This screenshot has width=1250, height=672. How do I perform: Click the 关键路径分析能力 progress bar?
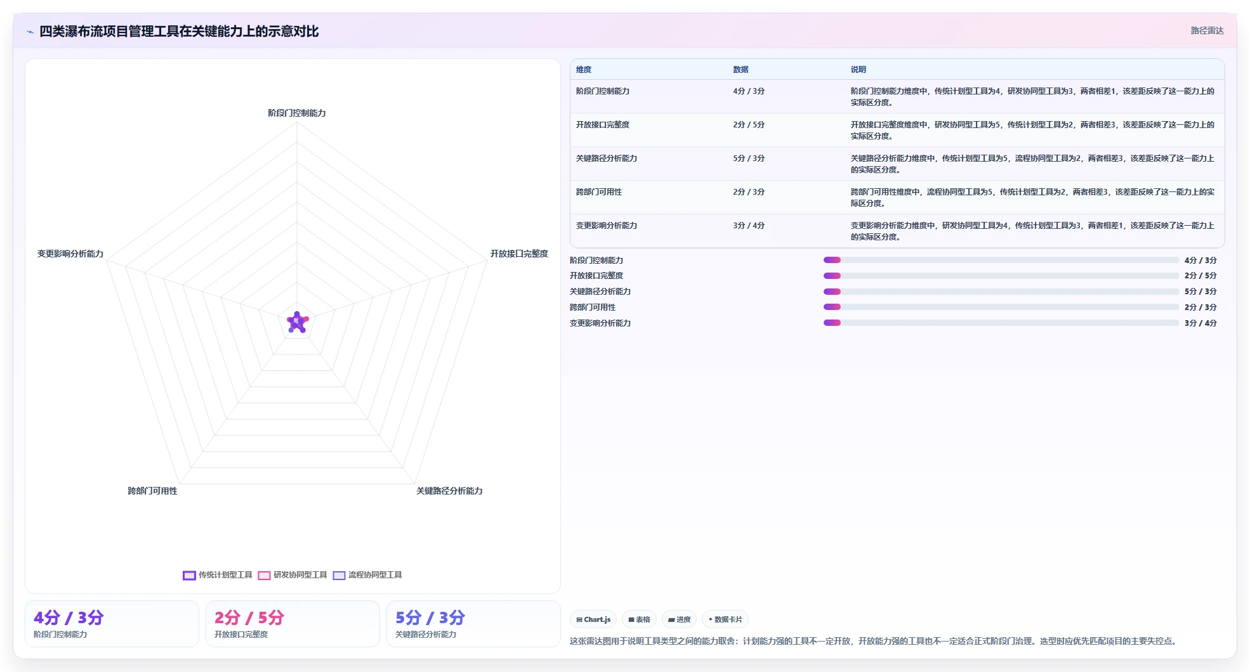1001,292
